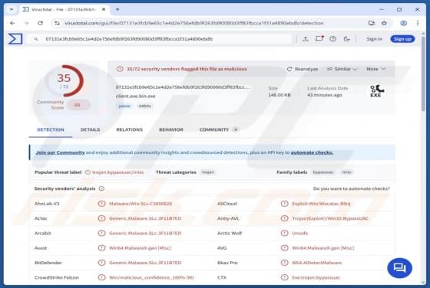Click the browser address bar URL
Screen dimensions: 430x288
[194, 23]
